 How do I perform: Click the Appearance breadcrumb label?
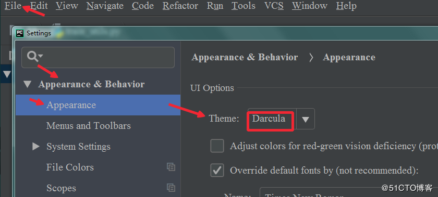[x=349, y=57]
